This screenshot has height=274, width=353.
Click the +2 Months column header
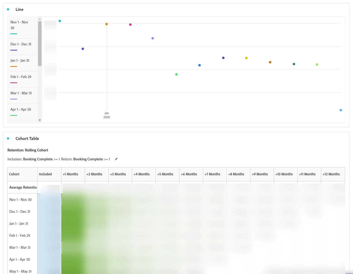pyautogui.click(x=97, y=174)
